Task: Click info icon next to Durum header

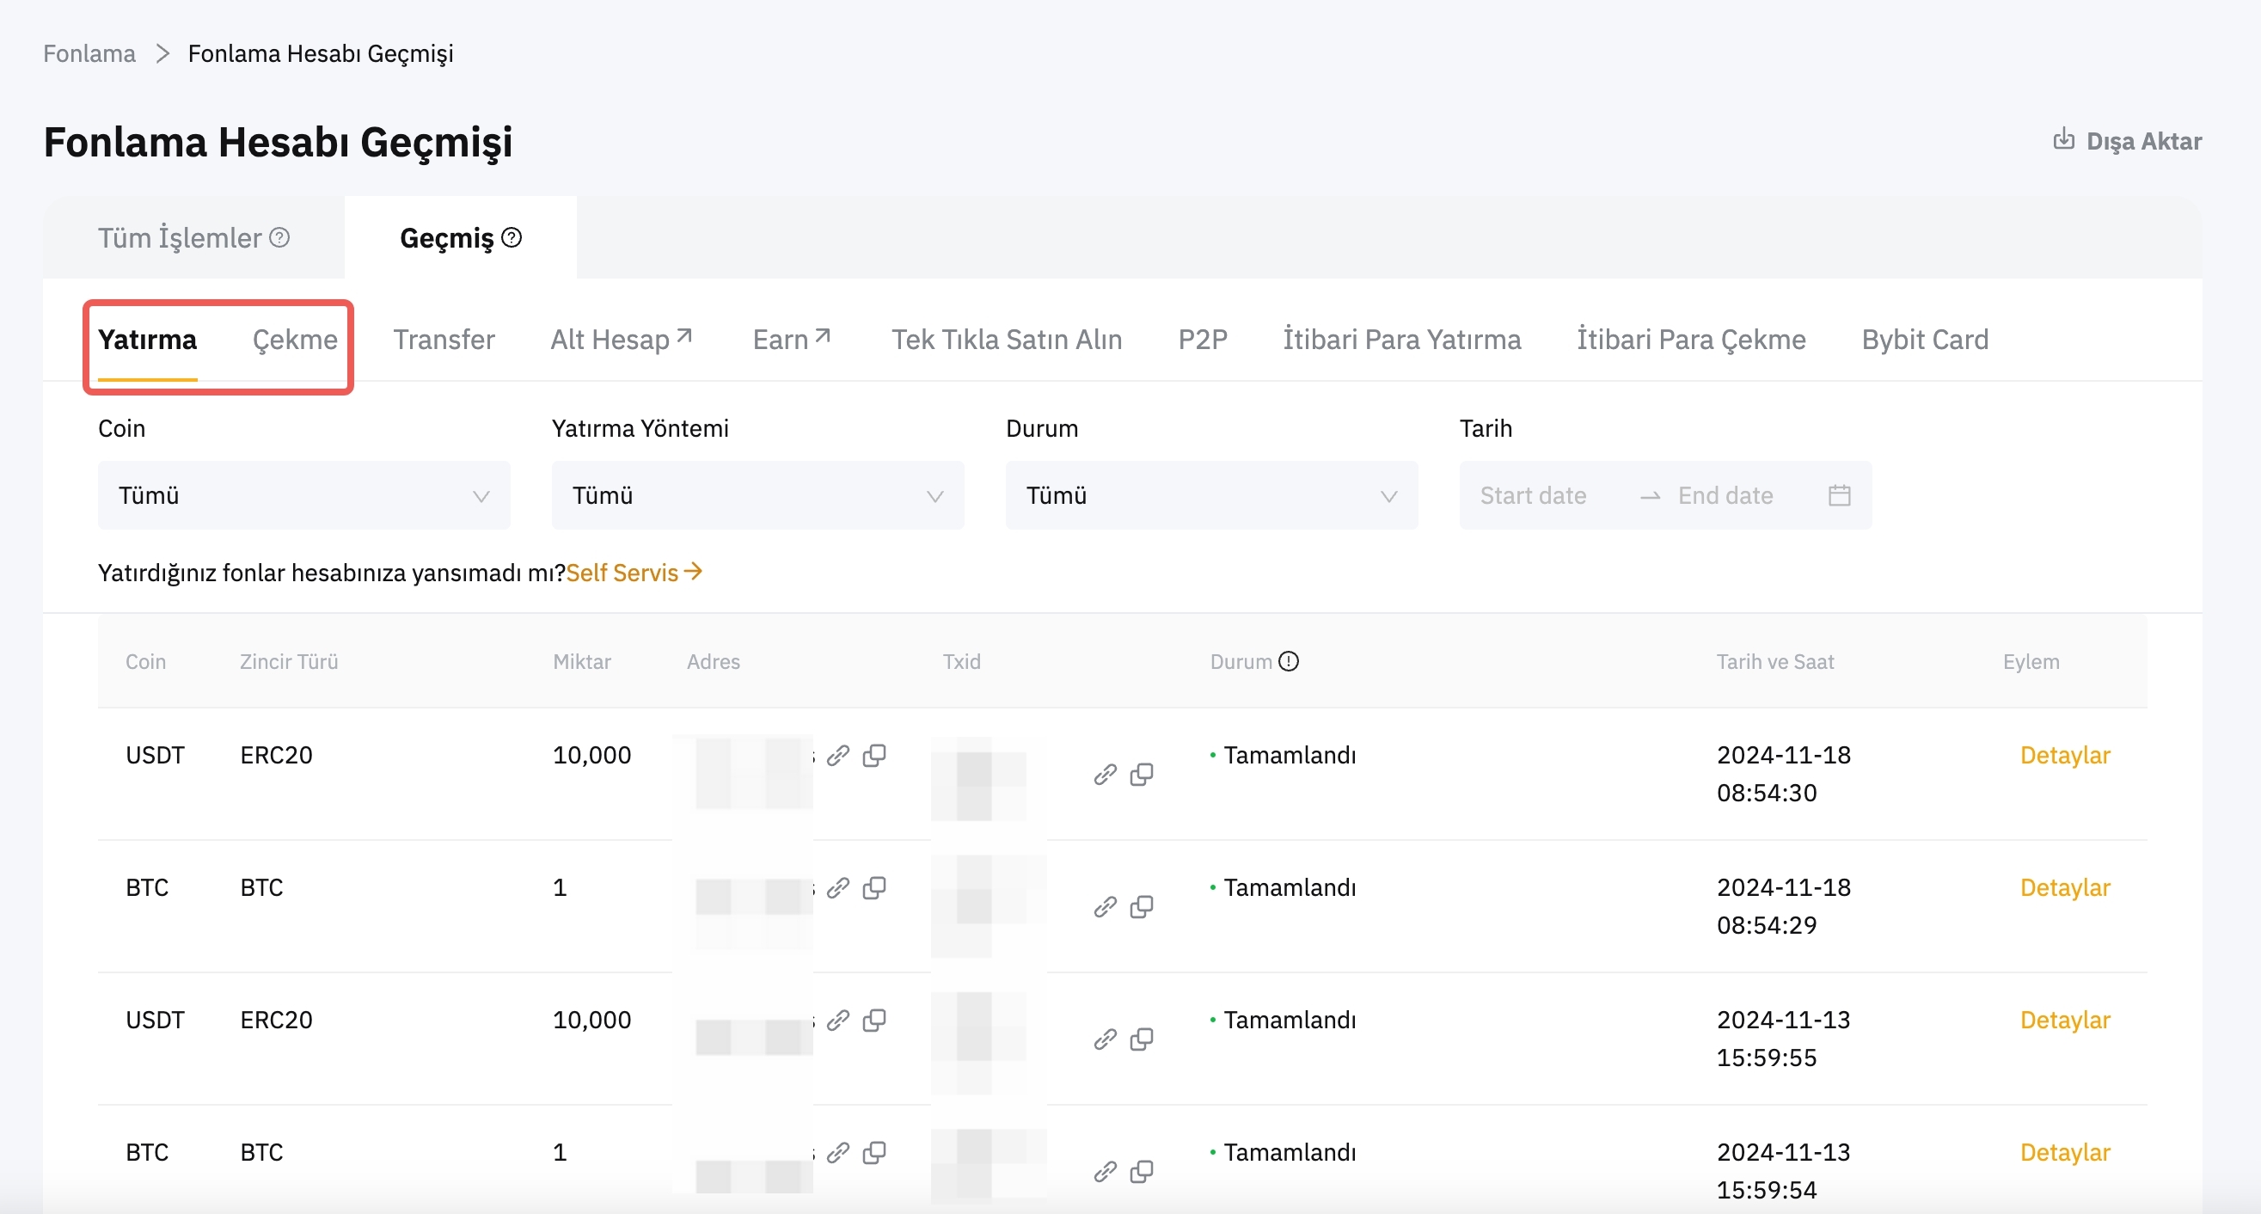Action: 1288,661
